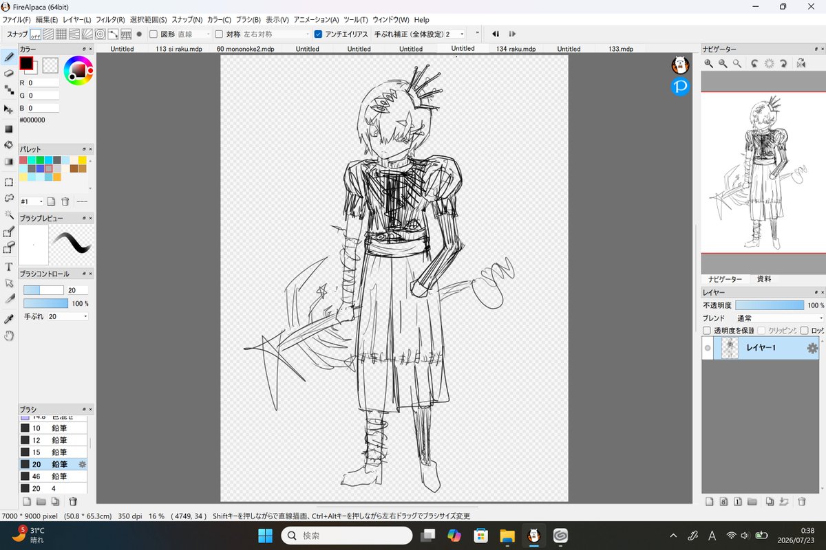
Task: Delete brush with Brush panel trash icon
Action: pos(73,501)
